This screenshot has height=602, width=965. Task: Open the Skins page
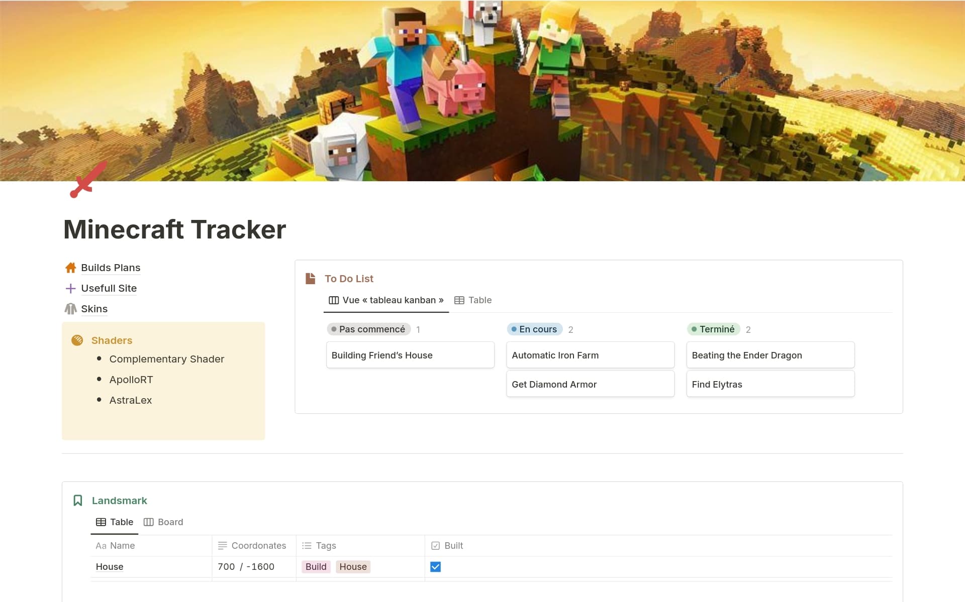(x=94, y=309)
